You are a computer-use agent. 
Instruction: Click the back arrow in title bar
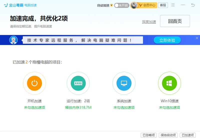click(x=193, y=5)
